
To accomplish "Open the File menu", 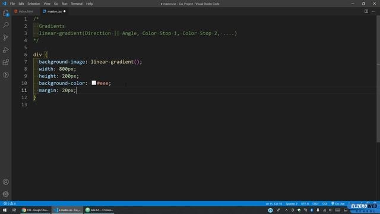I will click(x=12, y=4).
